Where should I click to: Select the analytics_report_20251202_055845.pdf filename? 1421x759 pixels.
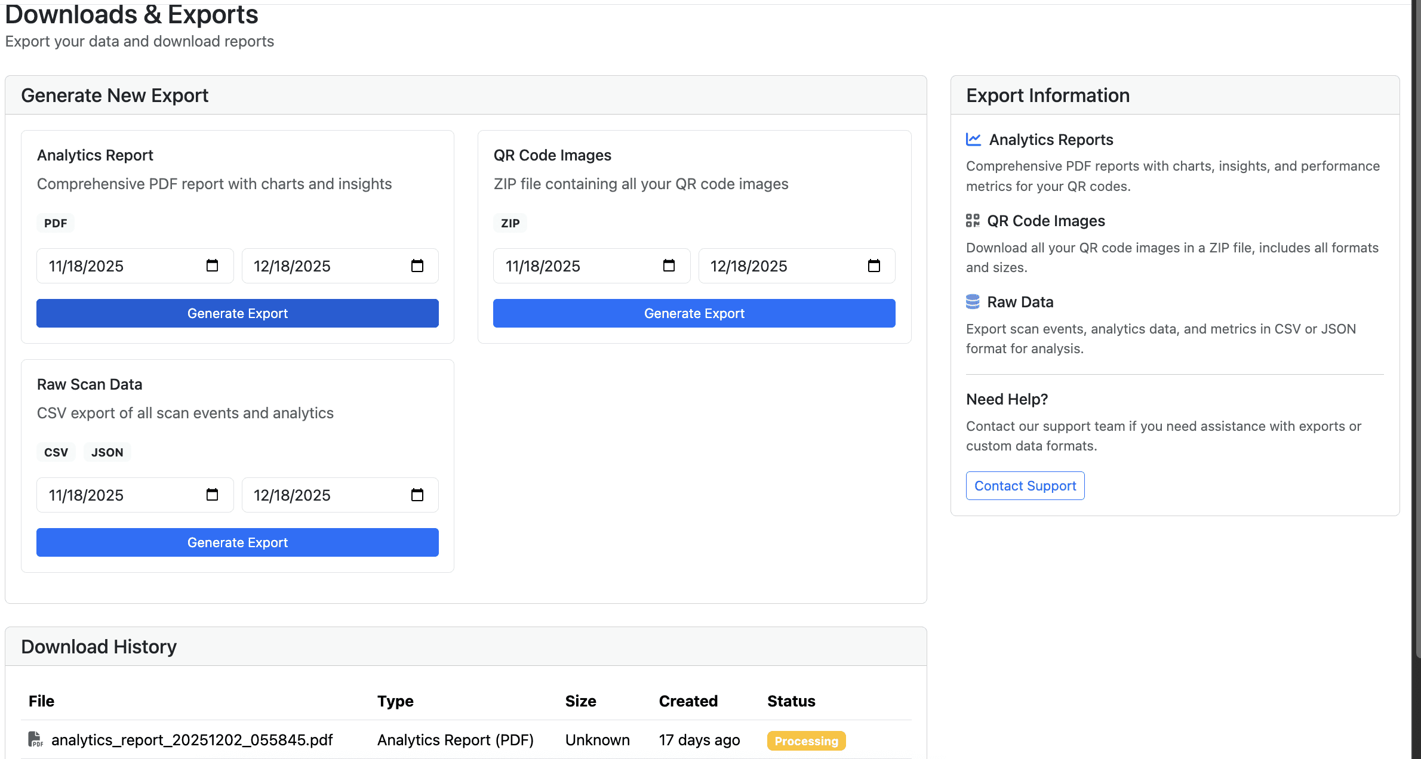coord(192,740)
